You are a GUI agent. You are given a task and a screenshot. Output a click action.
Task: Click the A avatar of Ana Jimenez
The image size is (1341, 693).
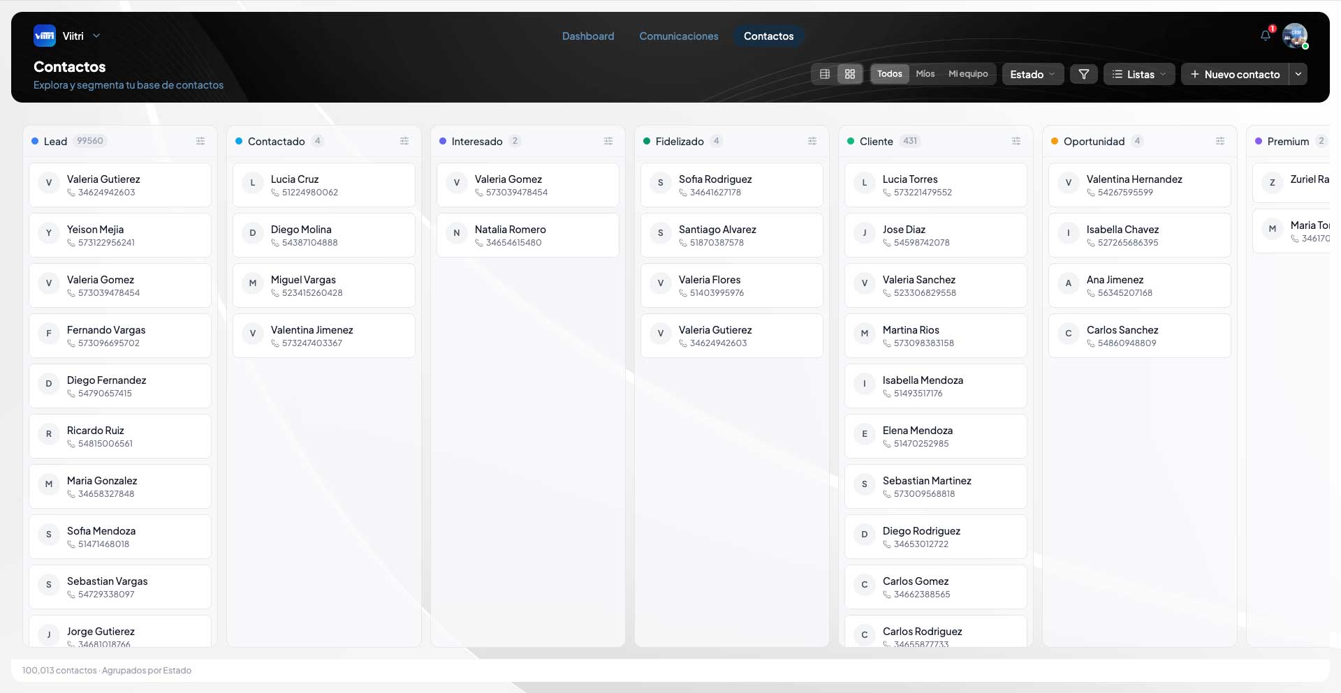pos(1069,283)
